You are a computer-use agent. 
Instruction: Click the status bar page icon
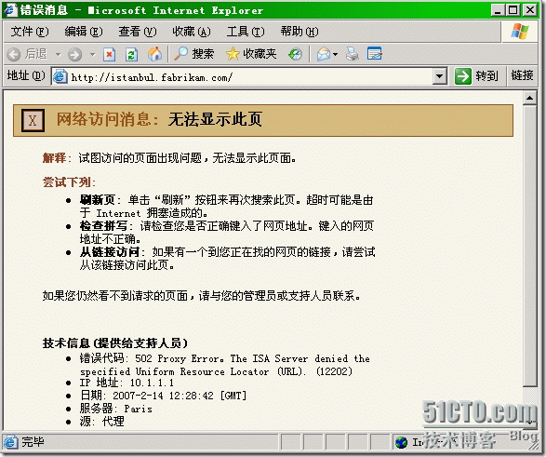tap(11, 442)
